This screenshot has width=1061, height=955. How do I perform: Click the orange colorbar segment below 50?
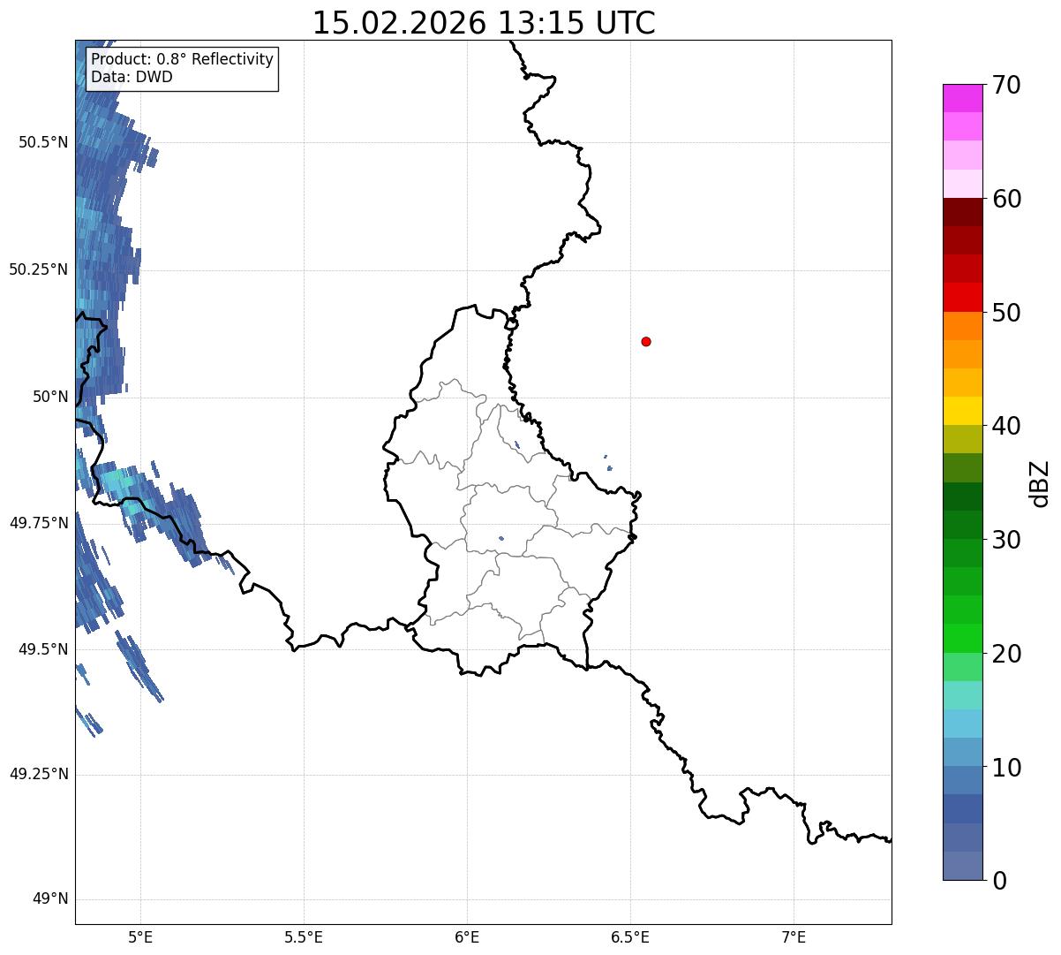pos(963,325)
